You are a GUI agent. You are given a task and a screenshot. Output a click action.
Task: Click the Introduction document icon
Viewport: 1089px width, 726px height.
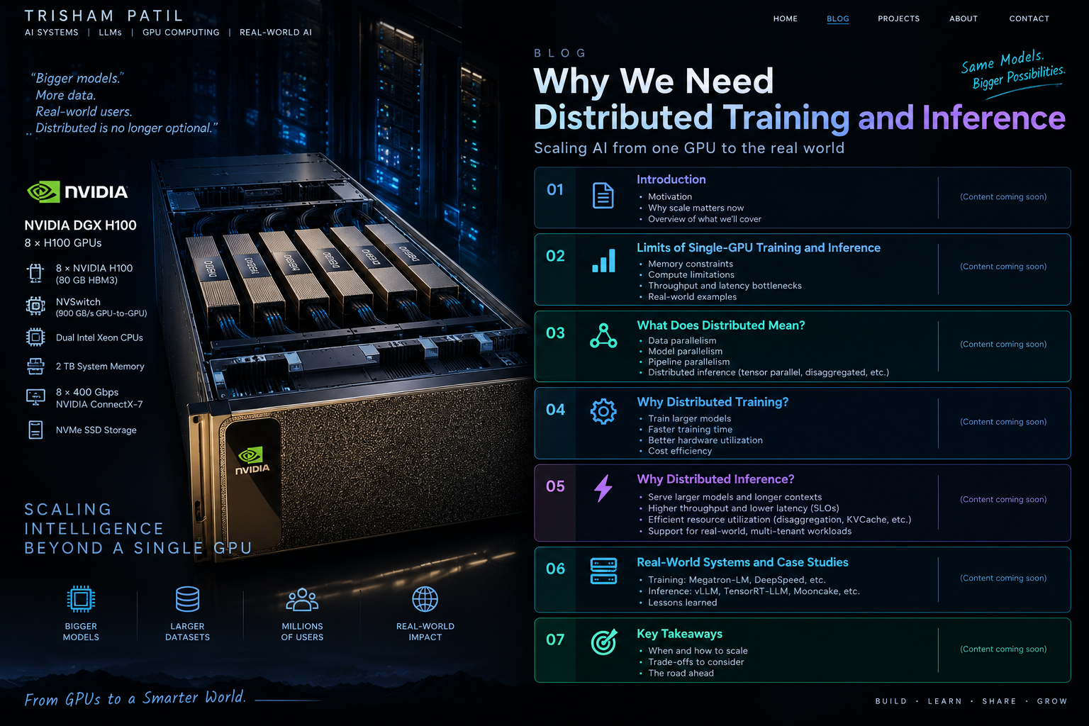(603, 195)
